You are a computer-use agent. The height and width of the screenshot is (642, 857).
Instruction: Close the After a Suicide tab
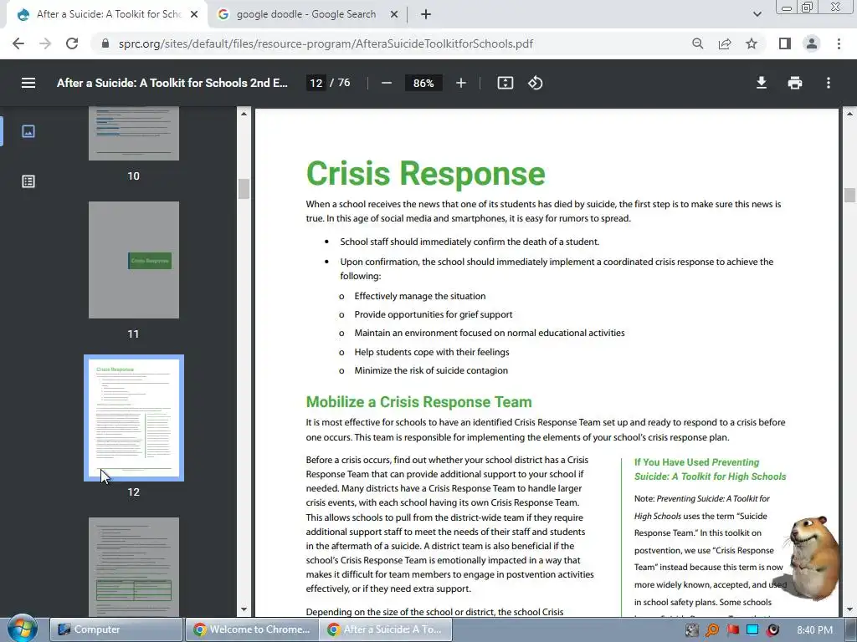pos(194,15)
